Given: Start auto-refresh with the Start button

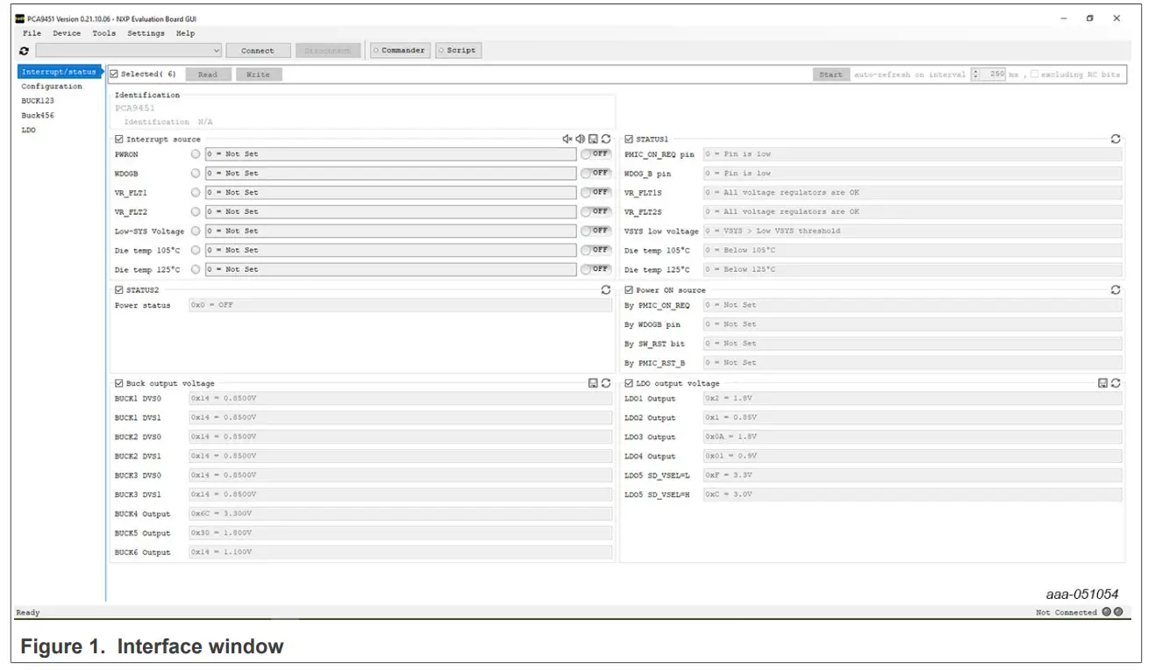Looking at the screenshot, I should click(x=831, y=75).
